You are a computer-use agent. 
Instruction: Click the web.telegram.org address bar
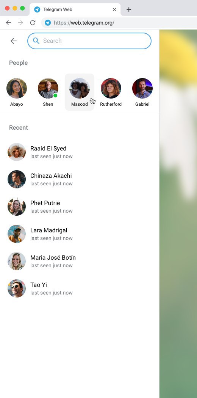tap(119, 23)
